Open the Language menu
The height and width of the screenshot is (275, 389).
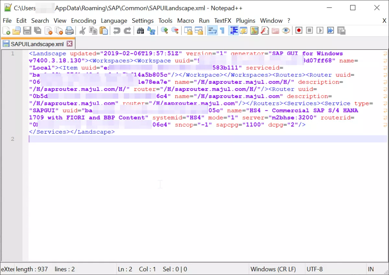tap(114, 21)
